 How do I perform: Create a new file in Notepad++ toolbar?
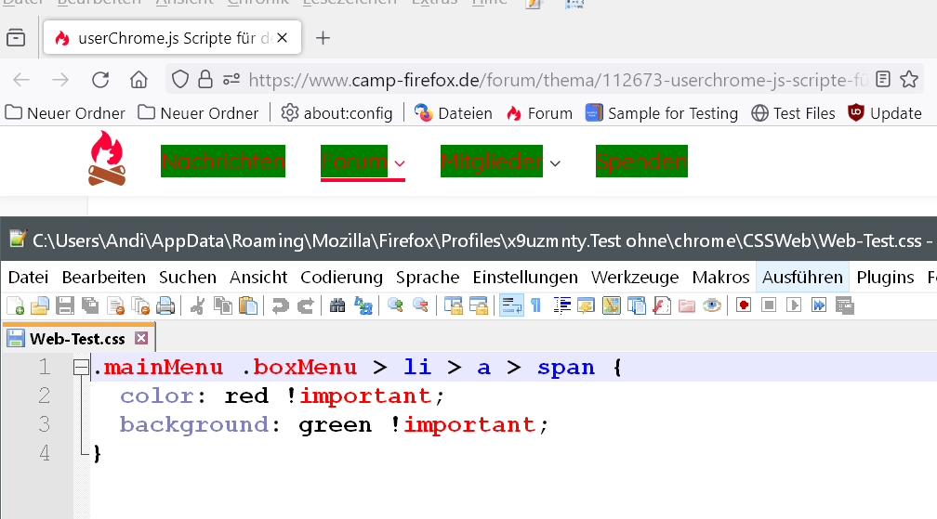tap(15, 306)
